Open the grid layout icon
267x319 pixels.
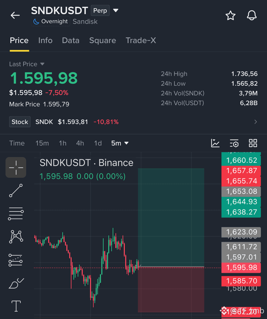253,143
